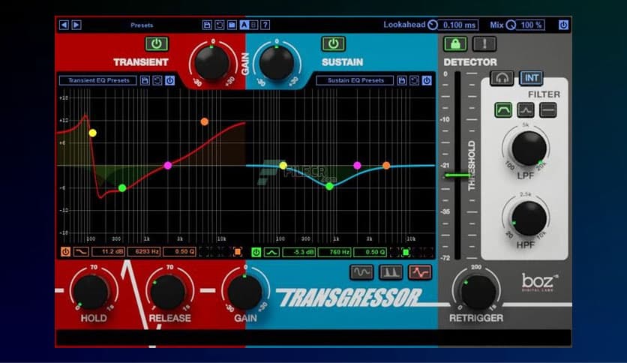Viewport: 627px width, 363px height.
Task: Toggle the Transient section power button
Action: pos(156,44)
